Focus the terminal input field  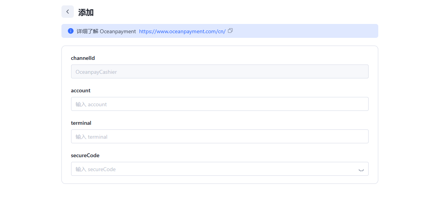pyautogui.click(x=219, y=136)
